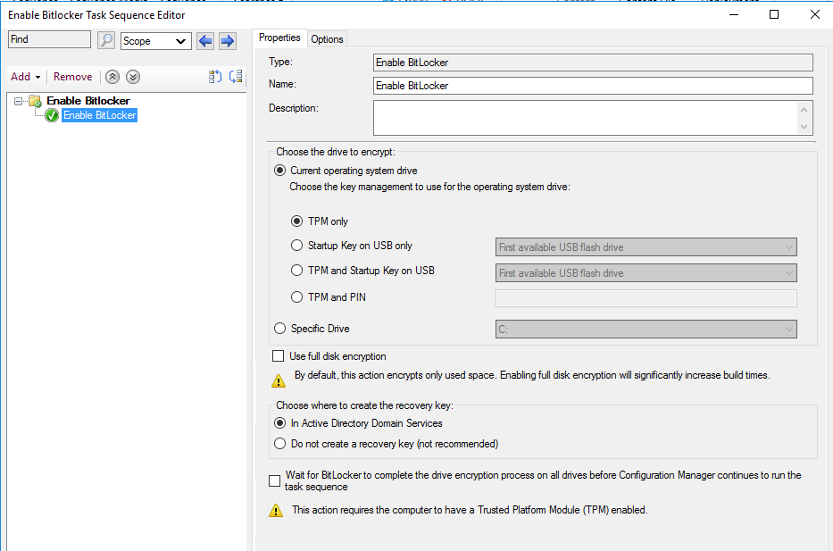Viewport: 833px width, 551px height.
Task: Select the green-check Enable BitLocker step
Action: 99,115
